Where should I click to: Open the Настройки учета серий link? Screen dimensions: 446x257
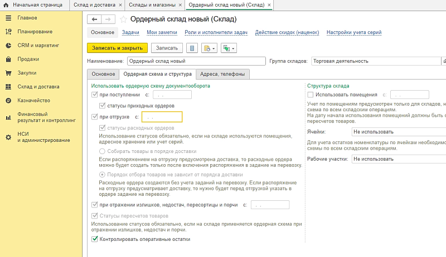pyautogui.click(x=353, y=32)
